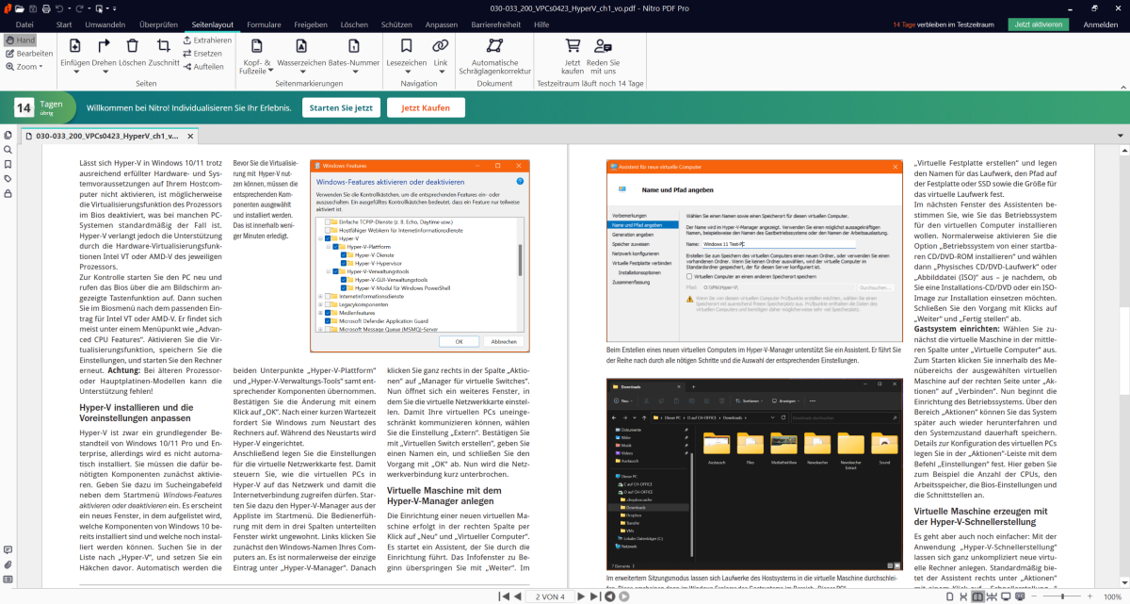Image resolution: width=1130 pixels, height=604 pixels.
Task: Click Anmelden to sign in
Action: pyautogui.click(x=1101, y=24)
